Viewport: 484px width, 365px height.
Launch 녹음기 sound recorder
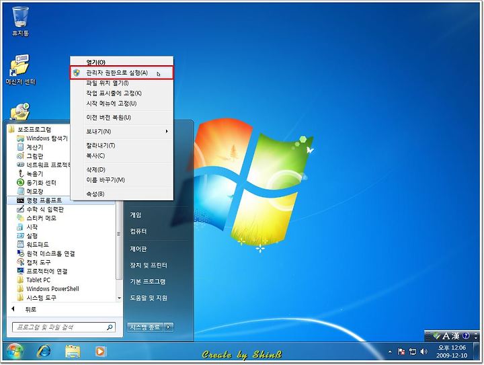tap(30, 173)
